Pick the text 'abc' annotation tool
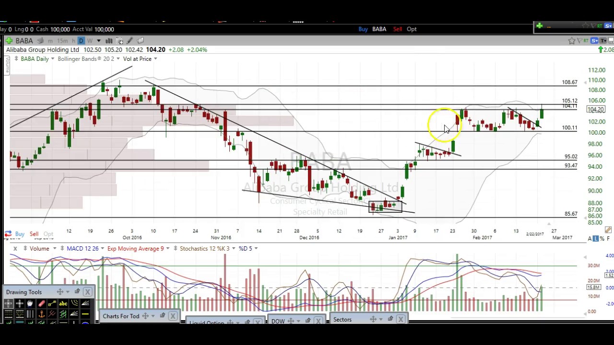614x345 pixels. [x=63, y=303]
